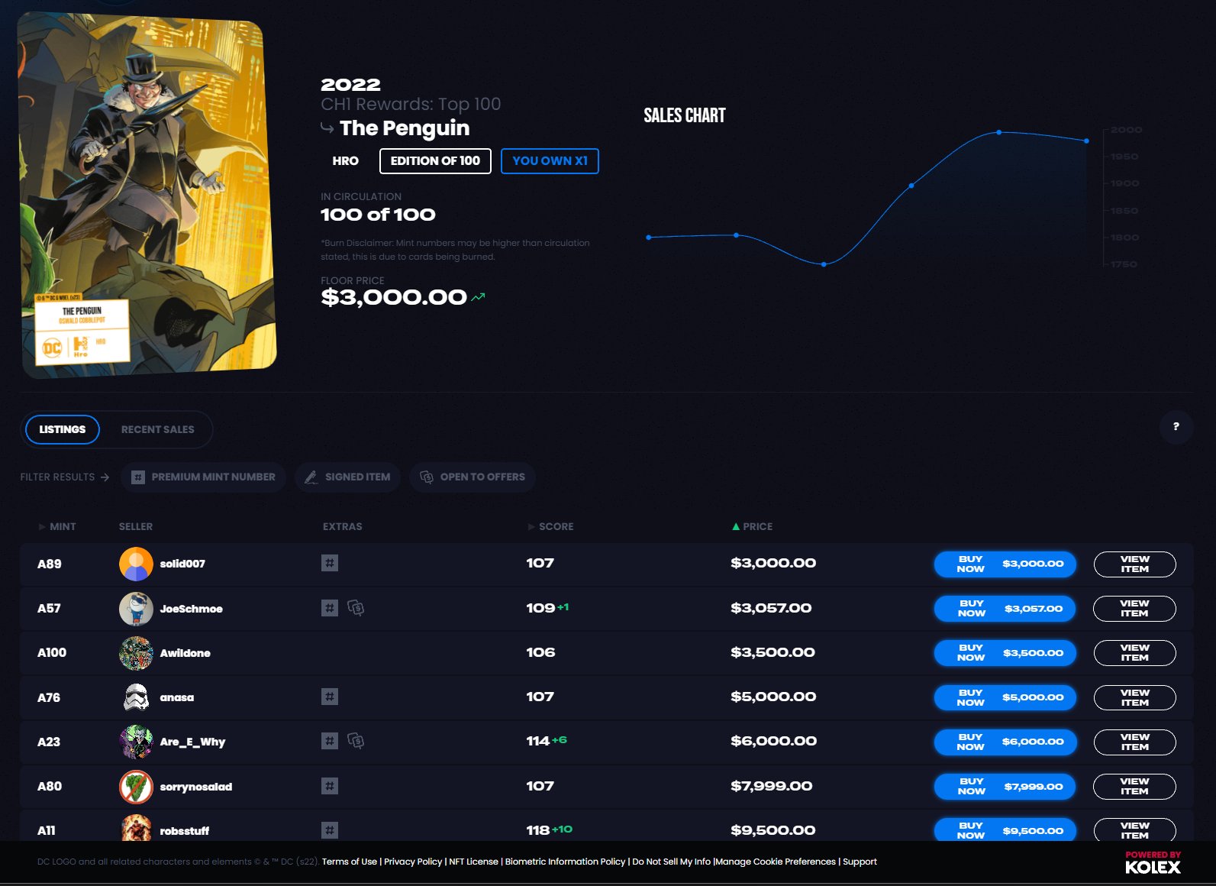Buy mint A76 for $5,000.00
The image size is (1216, 886).
point(1005,697)
